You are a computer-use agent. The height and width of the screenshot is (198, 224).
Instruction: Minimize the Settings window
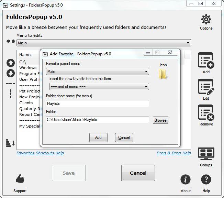(191, 3)
